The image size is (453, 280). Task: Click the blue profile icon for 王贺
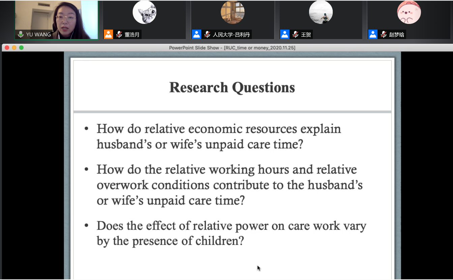(285, 34)
